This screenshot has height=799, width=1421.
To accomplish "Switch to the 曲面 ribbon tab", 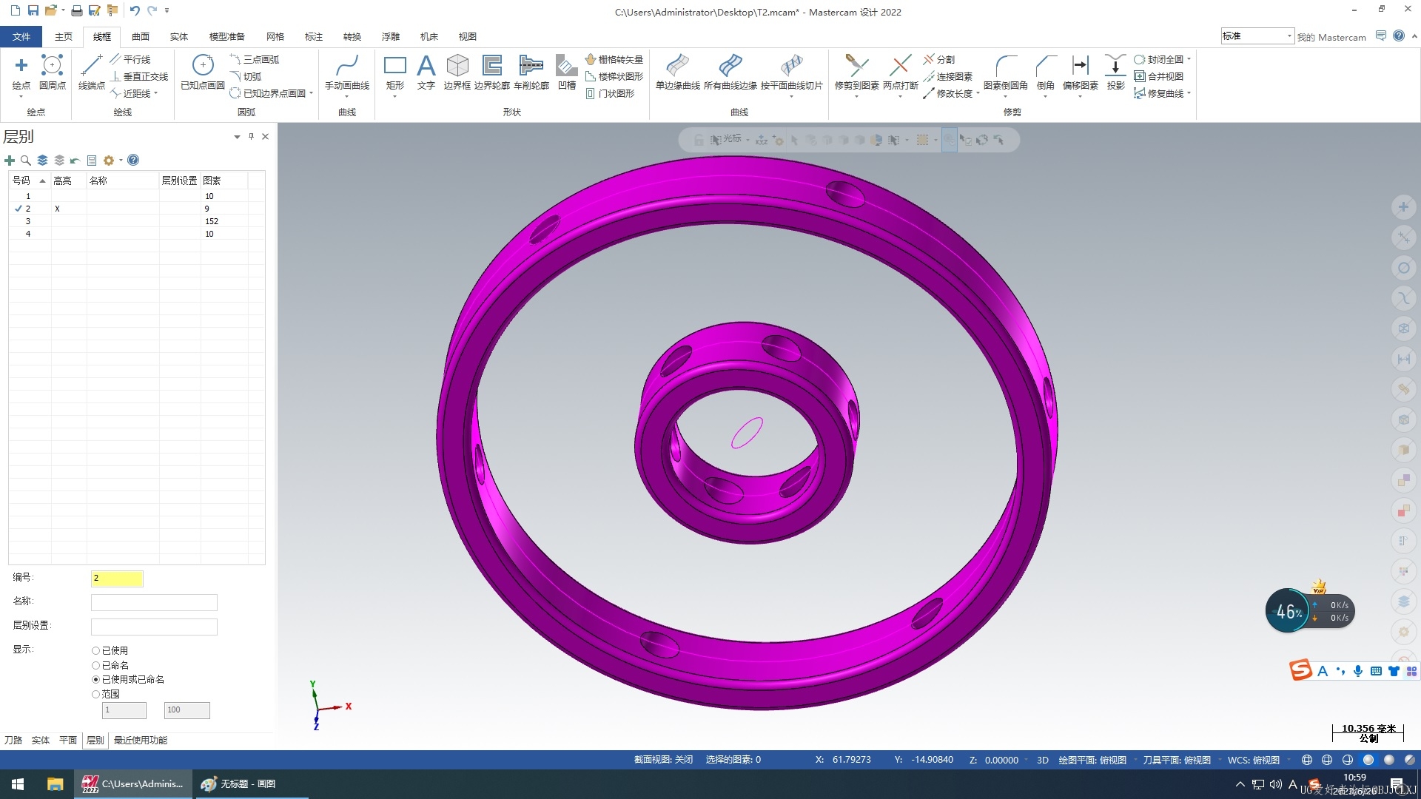I will click(x=141, y=37).
